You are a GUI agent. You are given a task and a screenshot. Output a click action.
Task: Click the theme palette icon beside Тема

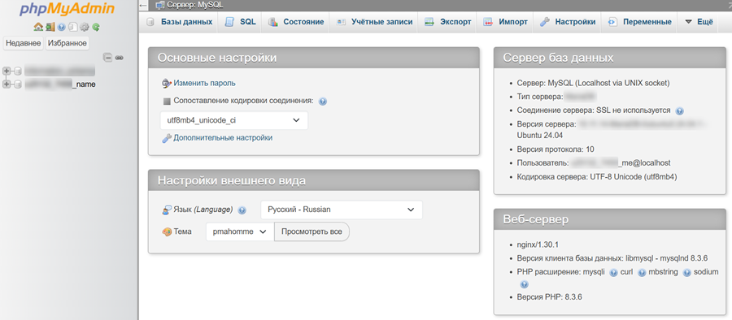(167, 231)
